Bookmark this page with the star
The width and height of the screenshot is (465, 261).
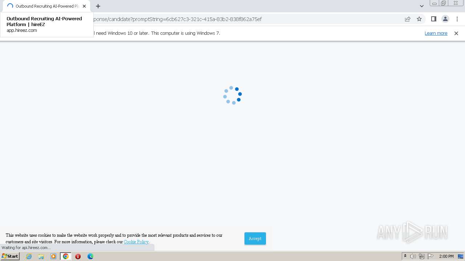(419, 19)
